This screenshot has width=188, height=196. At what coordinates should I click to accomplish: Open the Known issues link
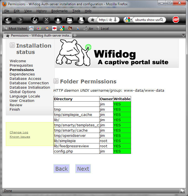(20, 137)
